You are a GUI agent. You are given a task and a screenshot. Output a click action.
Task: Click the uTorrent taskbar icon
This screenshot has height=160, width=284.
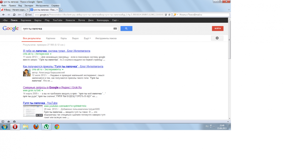46,127
